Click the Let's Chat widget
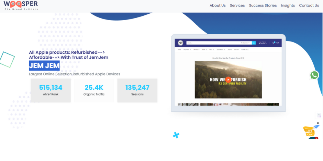 point(309,131)
